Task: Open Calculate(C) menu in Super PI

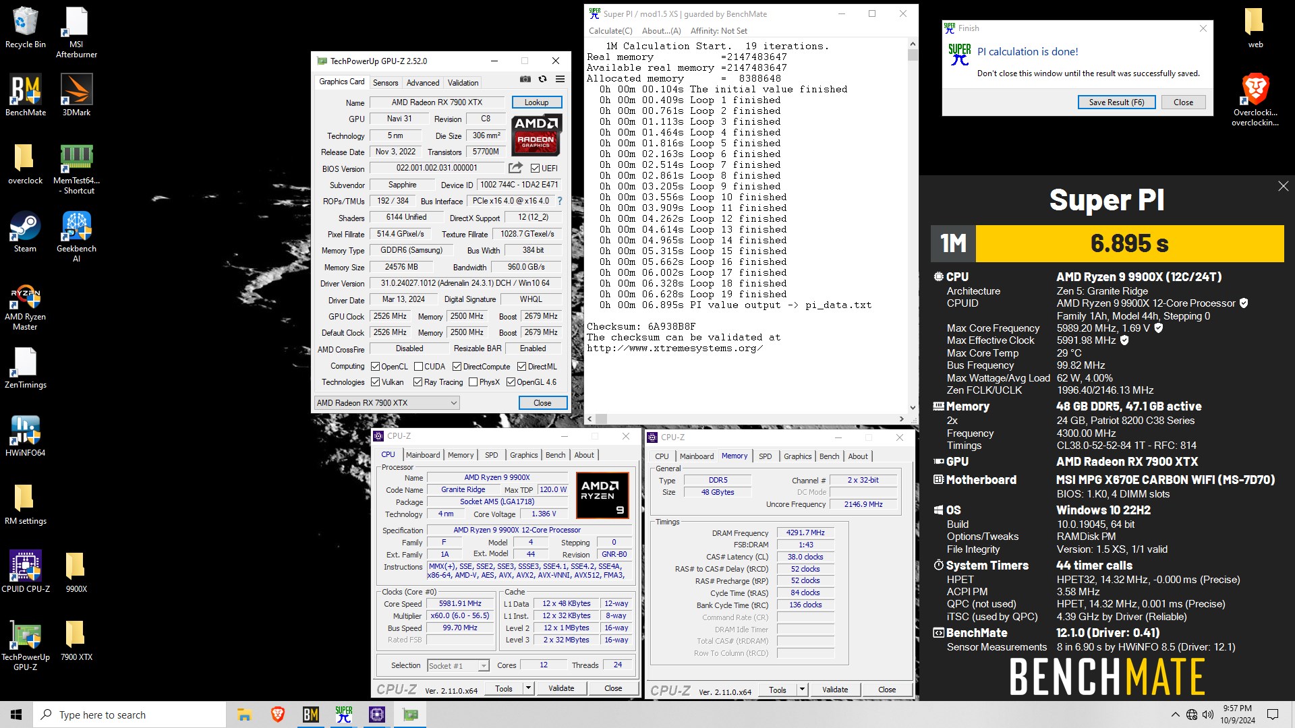Action: tap(610, 31)
